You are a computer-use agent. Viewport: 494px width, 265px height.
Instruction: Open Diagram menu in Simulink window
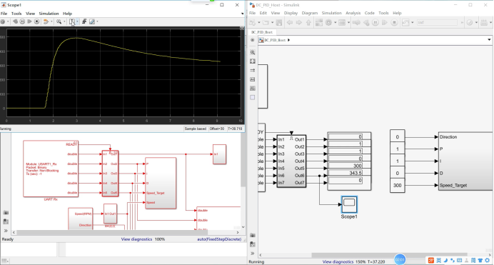pos(310,13)
